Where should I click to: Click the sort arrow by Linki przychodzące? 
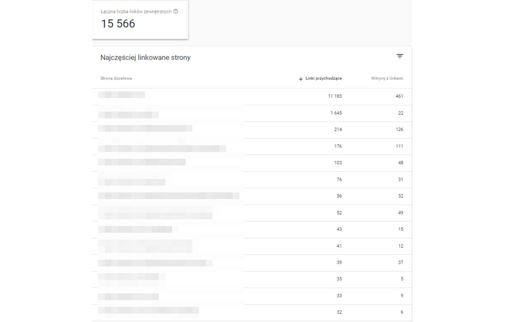coord(301,79)
